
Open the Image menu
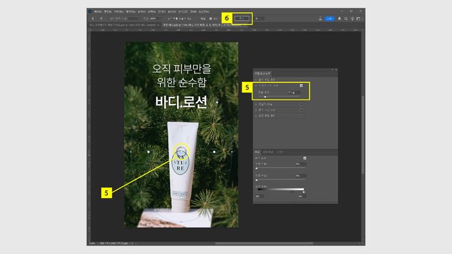pos(119,11)
